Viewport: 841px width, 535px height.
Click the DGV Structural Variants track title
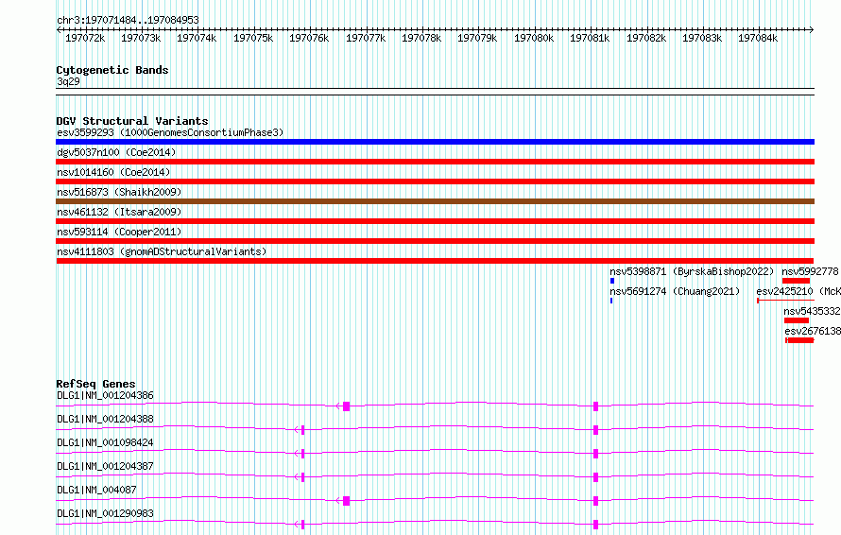pos(132,121)
